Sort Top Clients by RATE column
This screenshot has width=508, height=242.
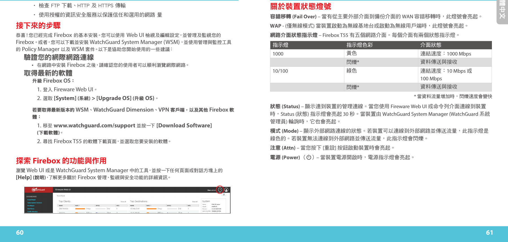pyautogui.click(x=77, y=206)
